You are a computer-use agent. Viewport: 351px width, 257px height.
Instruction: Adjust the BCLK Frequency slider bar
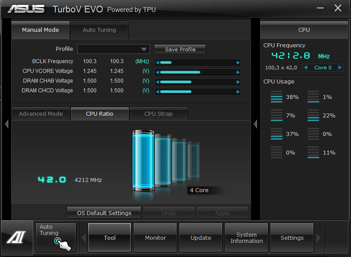pos(198,63)
